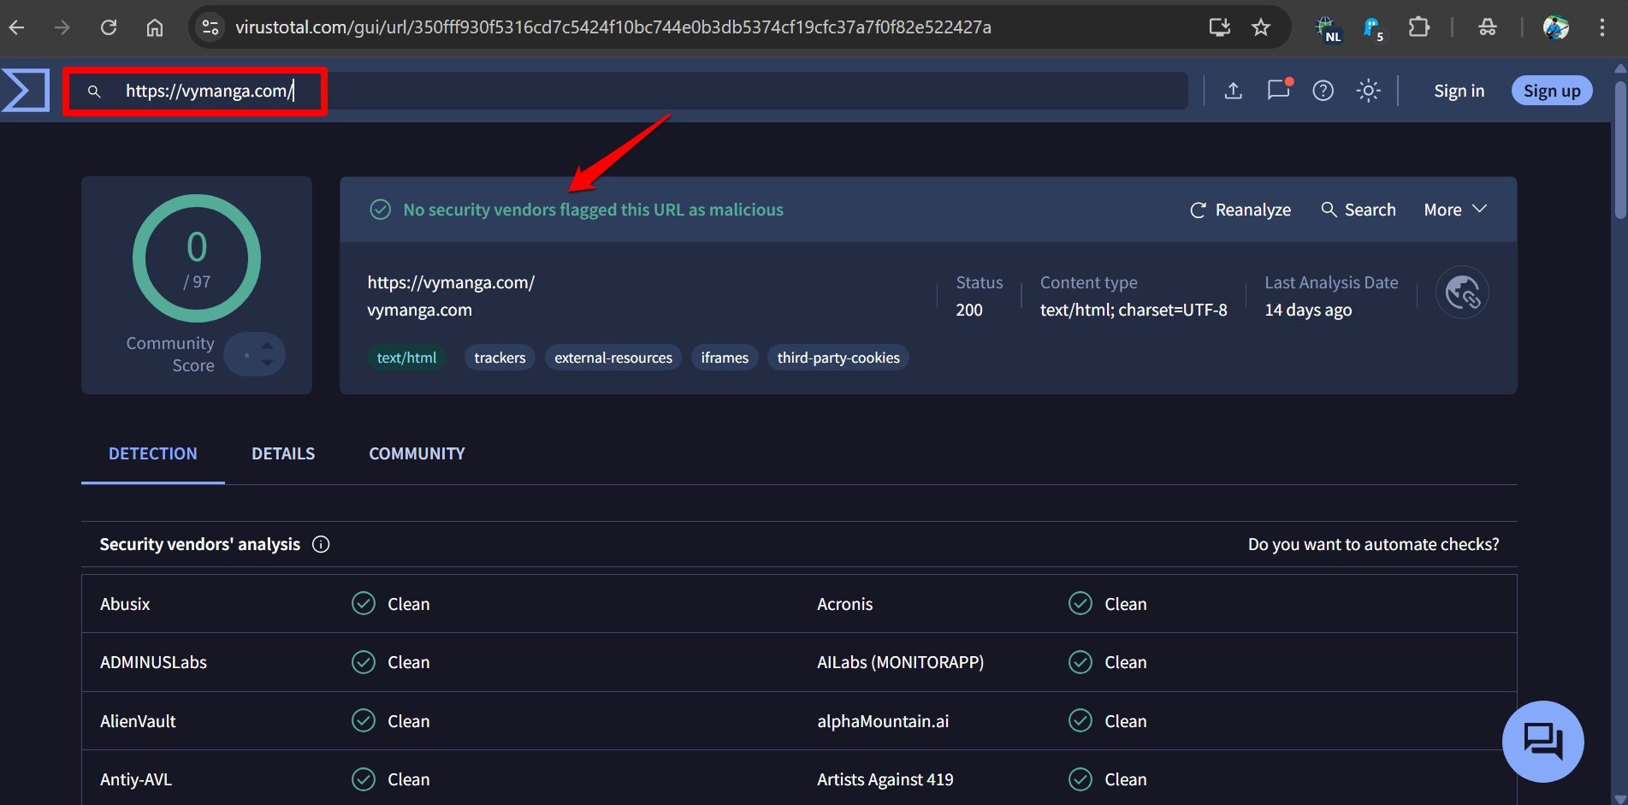Image resolution: width=1628 pixels, height=805 pixels.
Task: Click 'Do you want to automate checks?'
Action: pyautogui.click(x=1373, y=544)
